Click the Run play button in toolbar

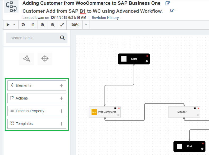(8, 25)
